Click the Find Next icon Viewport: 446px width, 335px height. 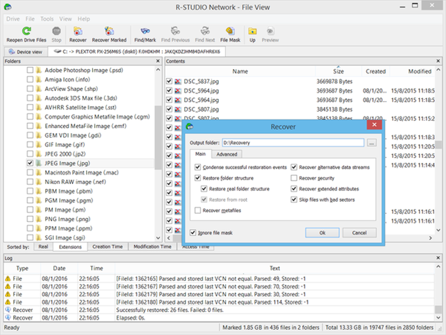pyautogui.click(x=205, y=31)
